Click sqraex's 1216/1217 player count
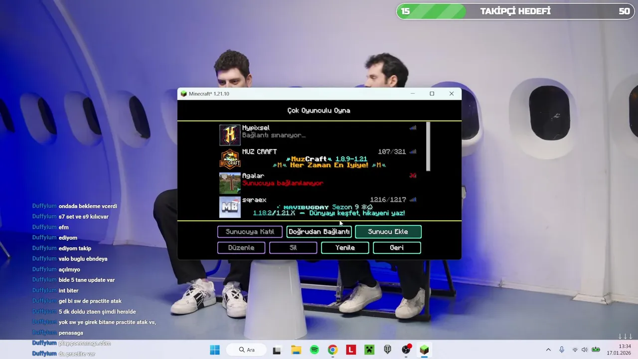This screenshot has width=638, height=359. point(388,199)
